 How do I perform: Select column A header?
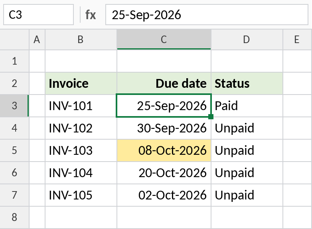37,39
